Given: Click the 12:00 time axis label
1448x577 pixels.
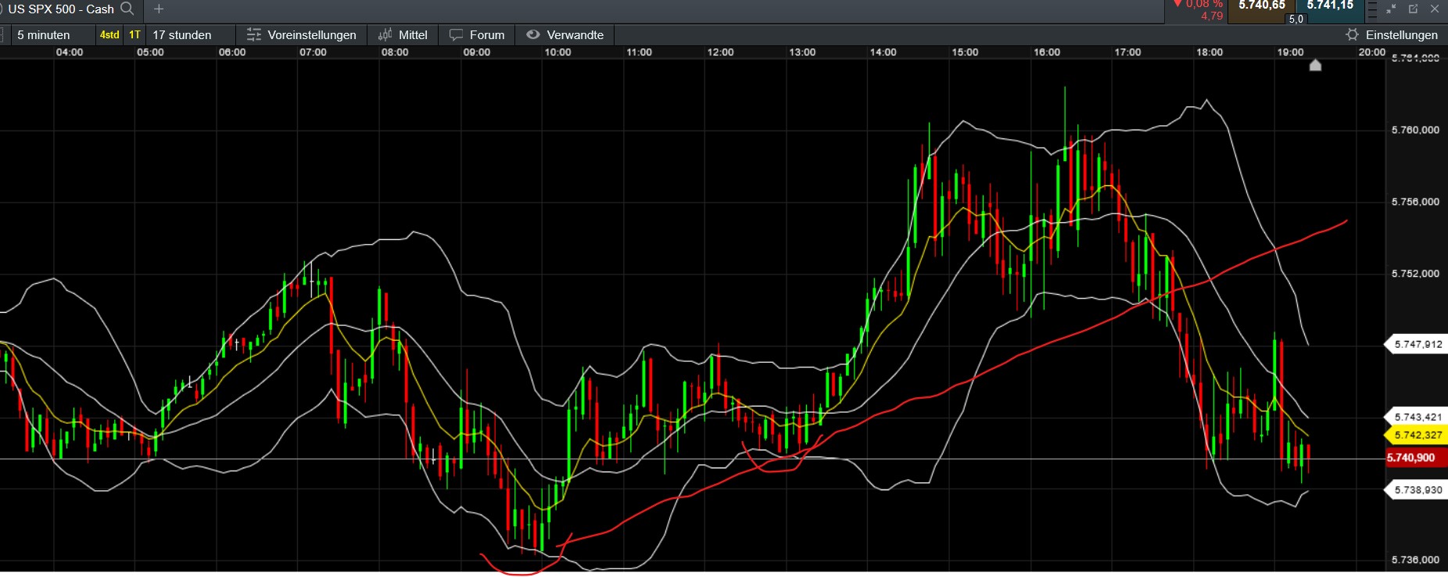Looking at the screenshot, I should coord(720,52).
